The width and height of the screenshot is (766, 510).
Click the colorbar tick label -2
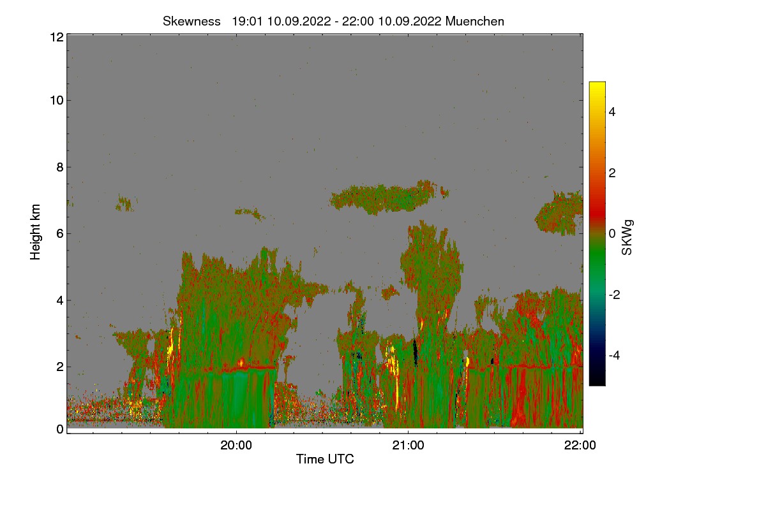[x=615, y=295]
